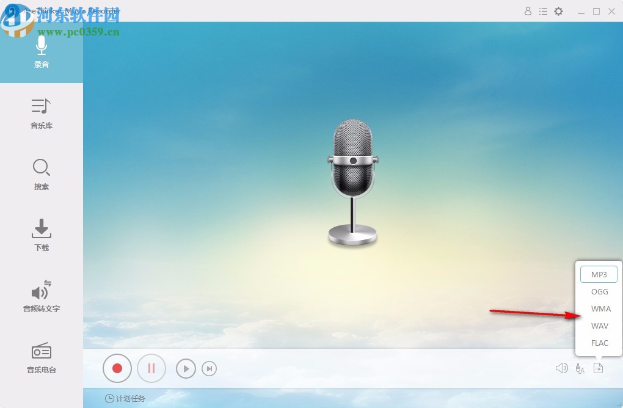The height and width of the screenshot is (408, 623).
Task: Play the recorded audio
Action: point(186,369)
